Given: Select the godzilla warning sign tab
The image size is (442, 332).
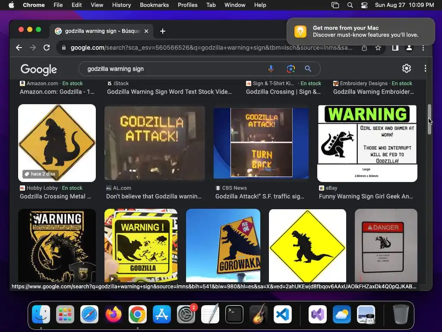Looking at the screenshot, I should pyautogui.click(x=101, y=31).
